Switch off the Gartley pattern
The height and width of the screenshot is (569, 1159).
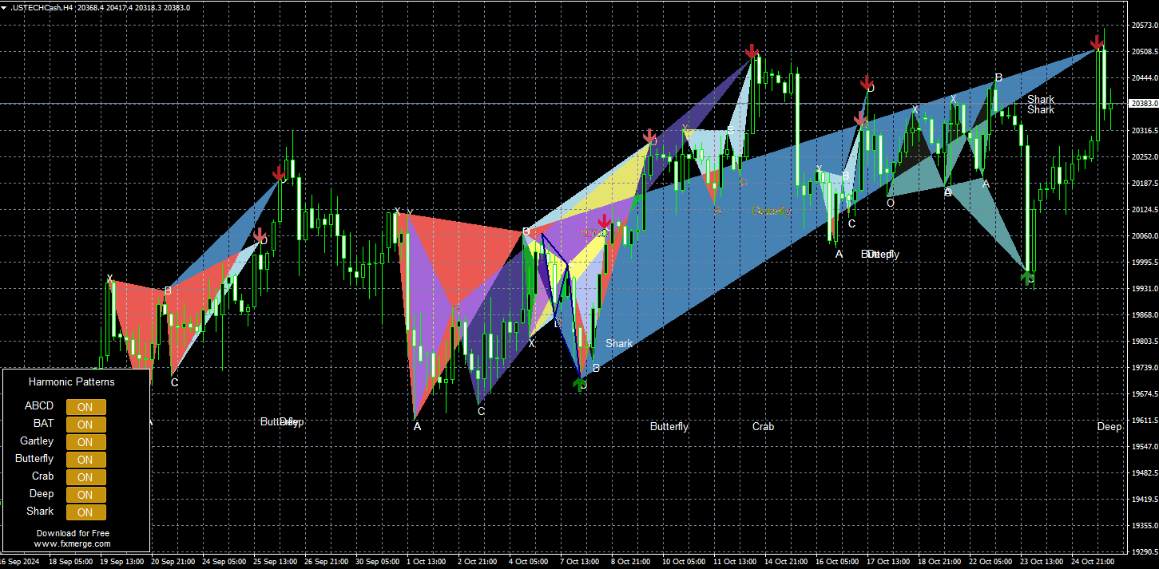pos(85,442)
